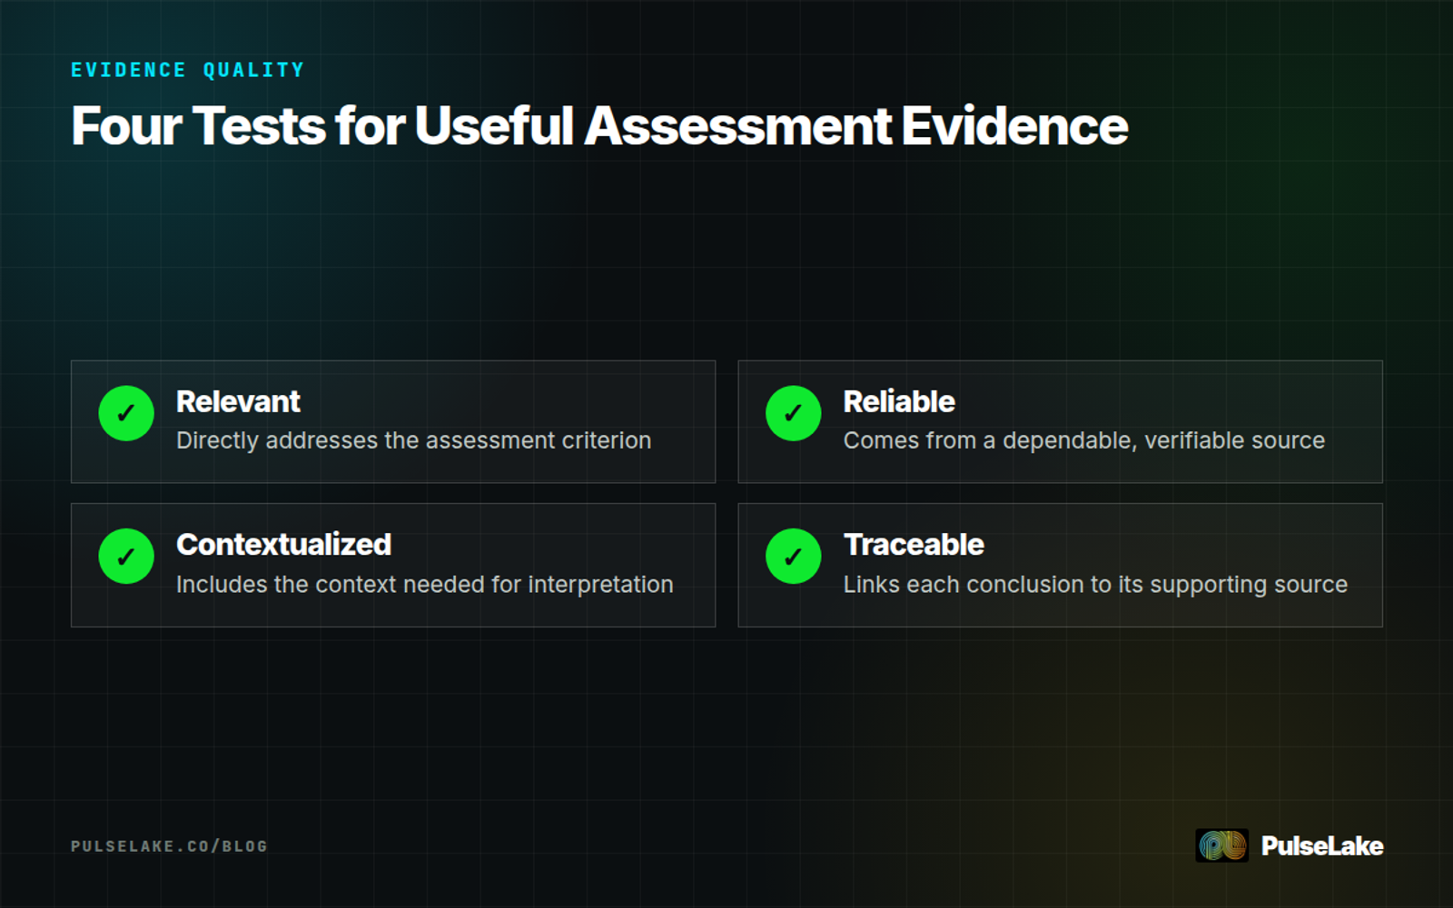
Task: Click 'Directly addresses the assessment criterion' text
Action: pos(414,440)
